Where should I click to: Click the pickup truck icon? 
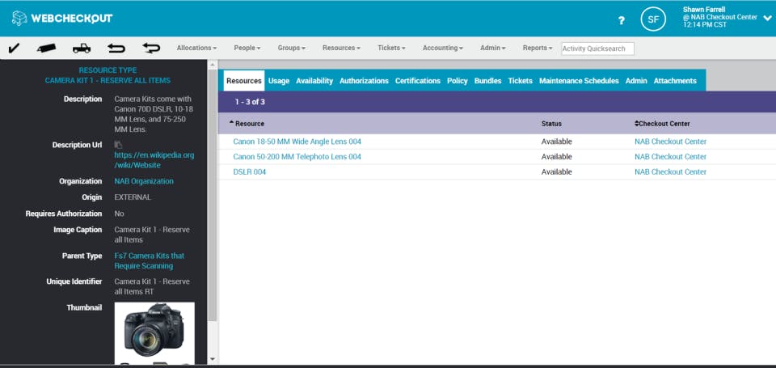(x=82, y=48)
